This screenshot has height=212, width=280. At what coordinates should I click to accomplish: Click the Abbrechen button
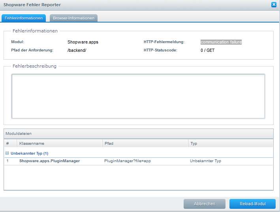tap(205, 204)
